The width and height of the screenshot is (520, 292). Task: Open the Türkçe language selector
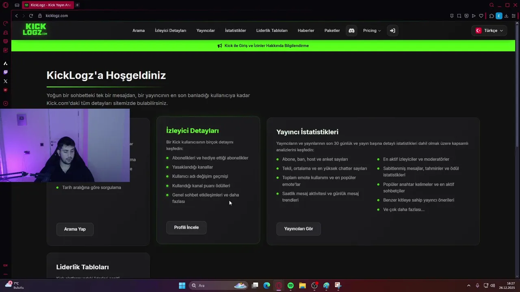[x=489, y=30]
